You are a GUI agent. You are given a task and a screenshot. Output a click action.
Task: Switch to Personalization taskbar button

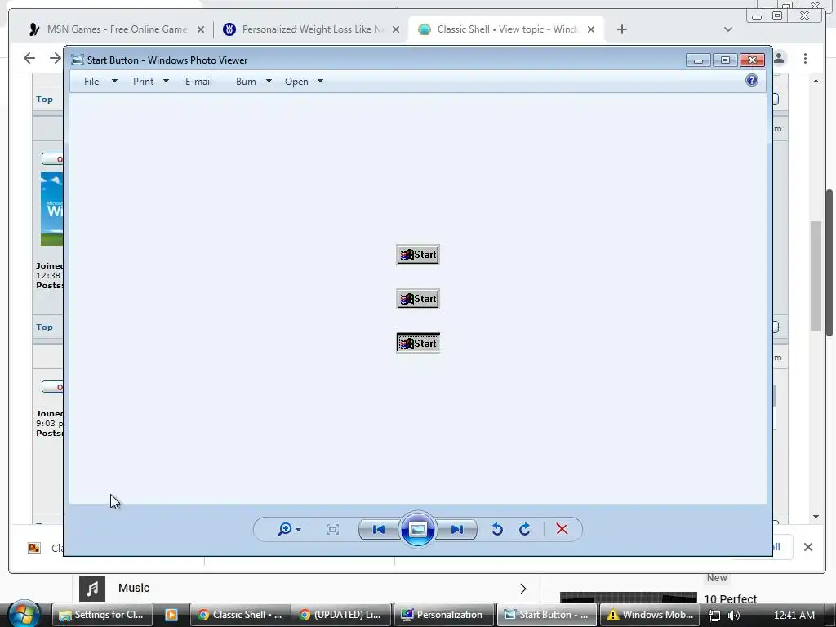pos(443,615)
